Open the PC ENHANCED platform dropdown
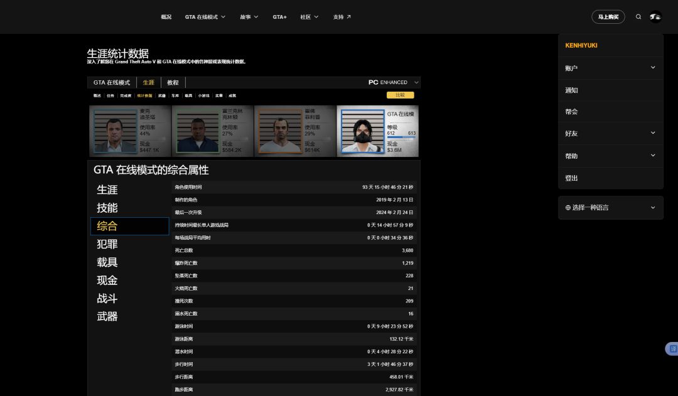This screenshot has height=396, width=678. coord(393,82)
